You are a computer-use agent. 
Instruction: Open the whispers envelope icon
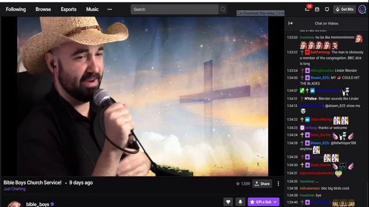coord(317,9)
